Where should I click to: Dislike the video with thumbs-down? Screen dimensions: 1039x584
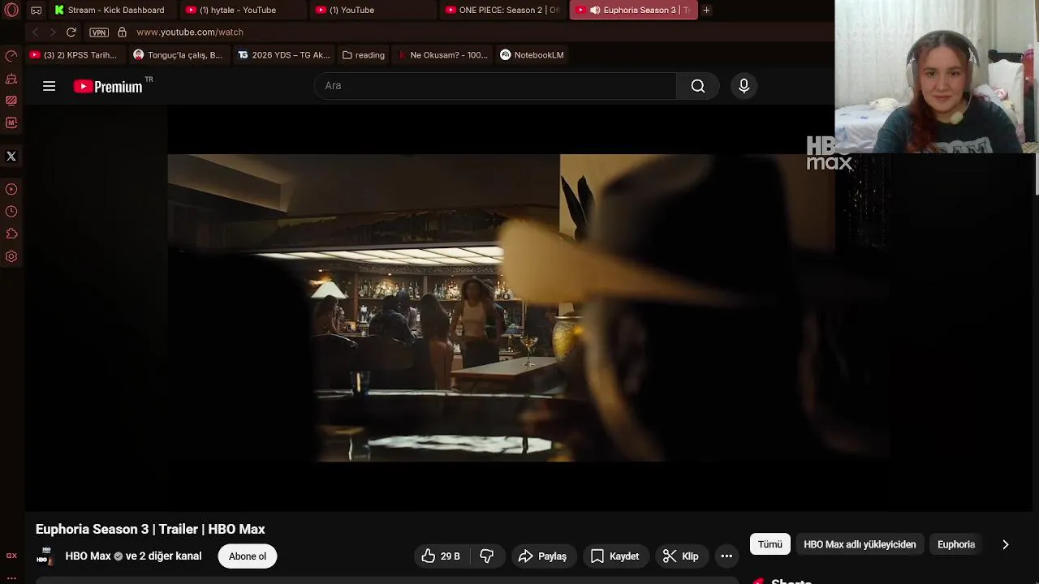pos(487,556)
